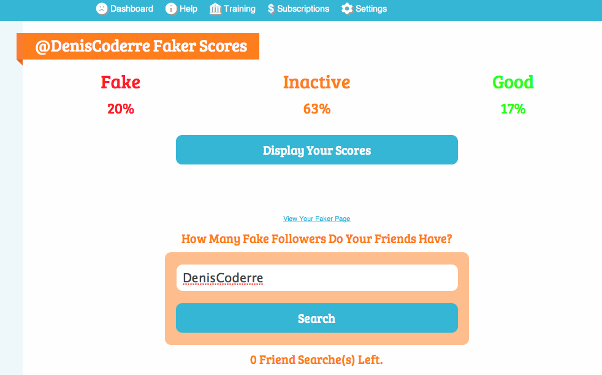Open the Dashboard menu label
Viewport: 602px width, 375px height.
pyautogui.click(x=132, y=9)
